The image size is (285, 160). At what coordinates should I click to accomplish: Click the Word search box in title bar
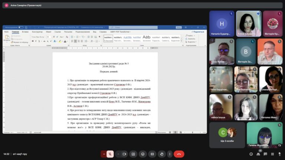tap(133, 27)
